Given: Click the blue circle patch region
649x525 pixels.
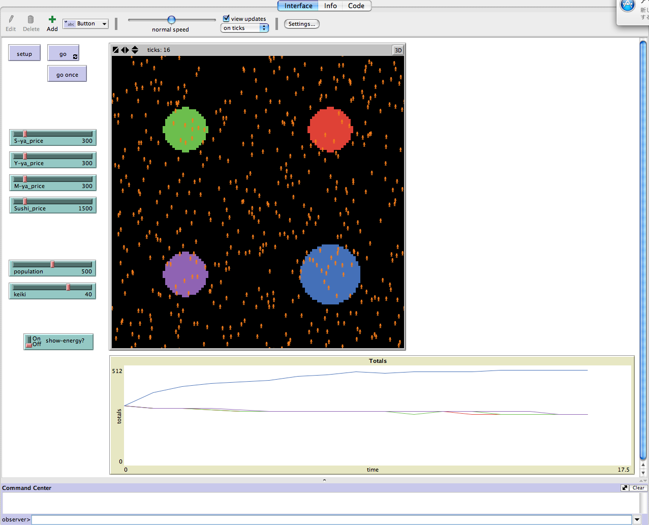Looking at the screenshot, I should (x=330, y=274).
